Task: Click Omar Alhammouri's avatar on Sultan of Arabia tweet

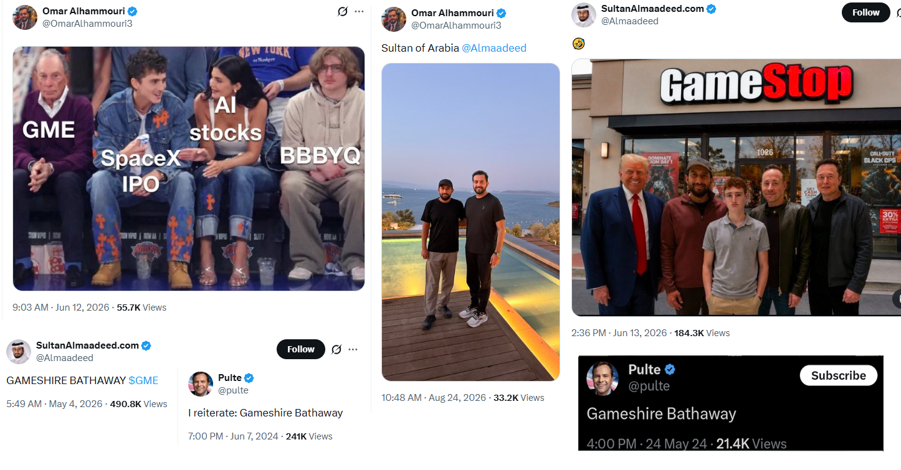Action: 394,19
